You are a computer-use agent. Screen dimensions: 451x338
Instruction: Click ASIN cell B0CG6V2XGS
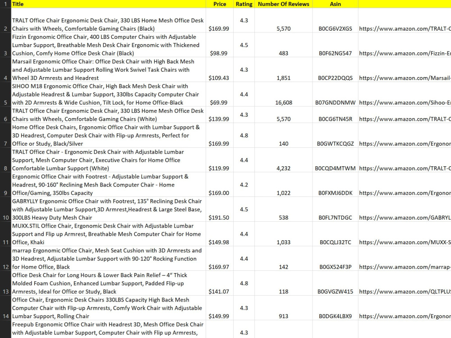(335, 20)
